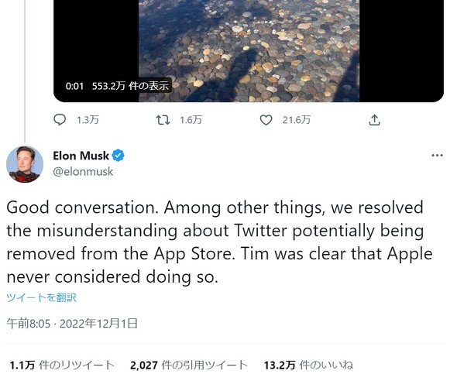View the 1.1万 件のリツイート list

[x=62, y=365]
